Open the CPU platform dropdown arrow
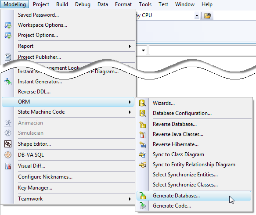 [197, 16]
